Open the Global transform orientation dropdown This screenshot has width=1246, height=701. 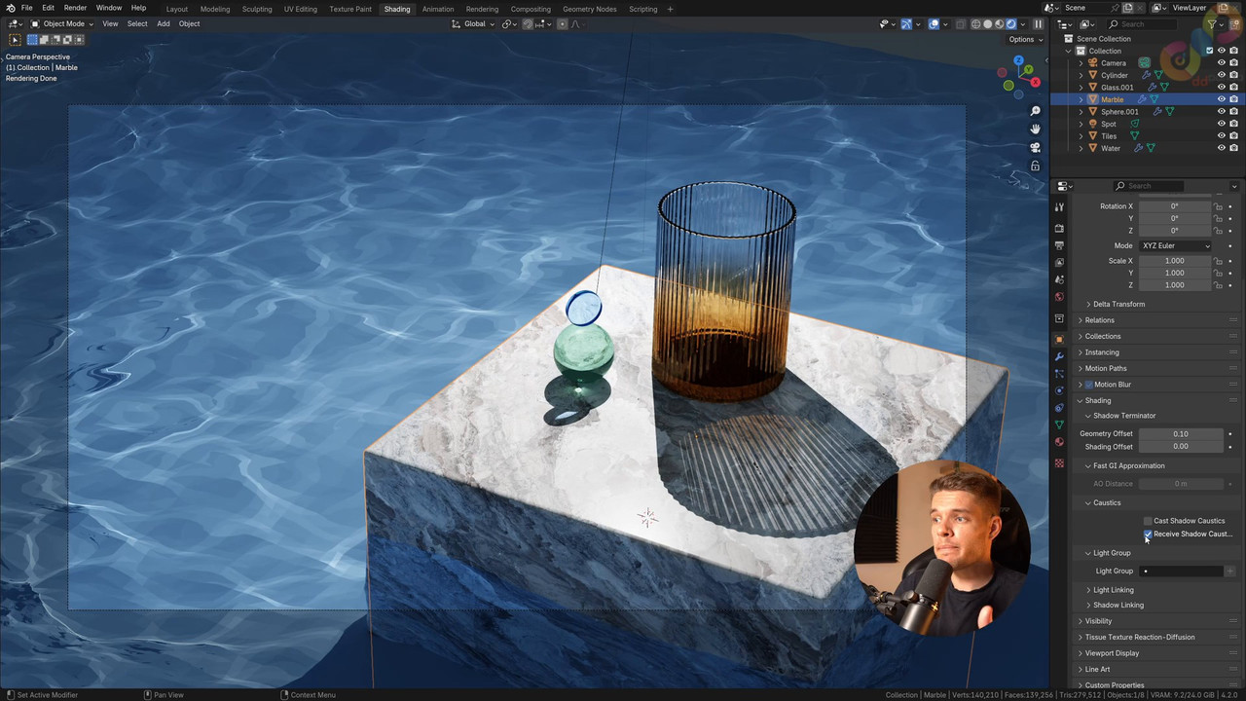[473, 24]
